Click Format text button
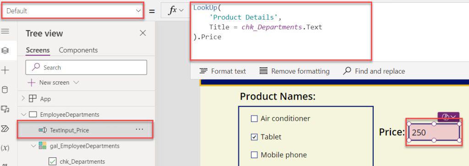 click(x=223, y=71)
